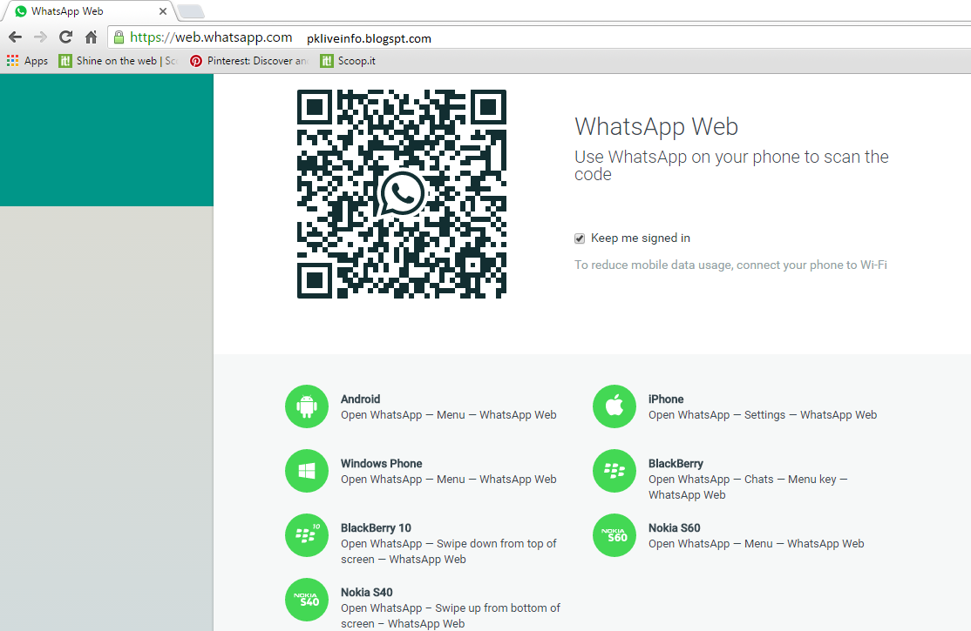971x631 pixels.
Task: Click the "Nokia S40" heading text
Action: (367, 592)
